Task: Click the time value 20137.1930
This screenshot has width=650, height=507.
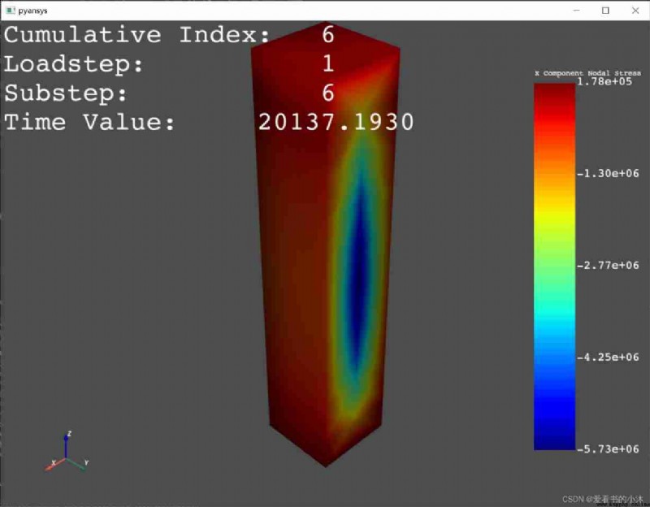Action: 336,123
